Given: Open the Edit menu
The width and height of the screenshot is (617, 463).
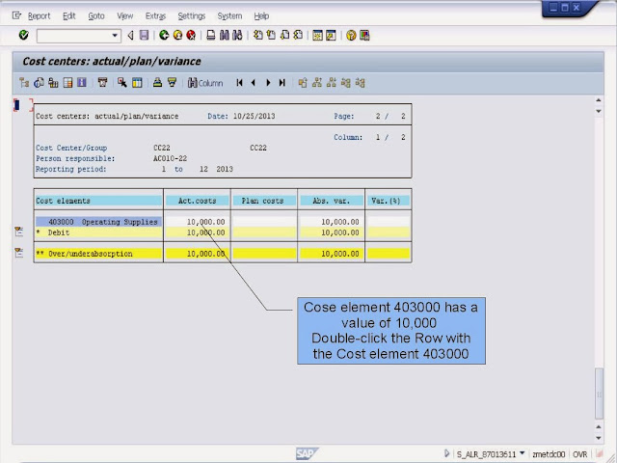Looking at the screenshot, I should [68, 16].
